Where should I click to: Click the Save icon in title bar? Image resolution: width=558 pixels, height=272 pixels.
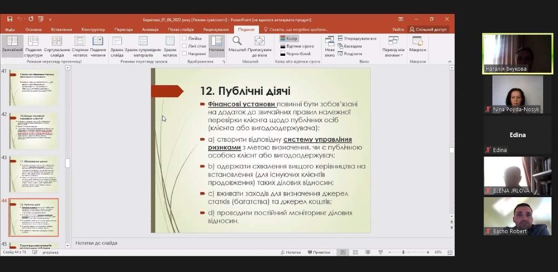click(10, 19)
